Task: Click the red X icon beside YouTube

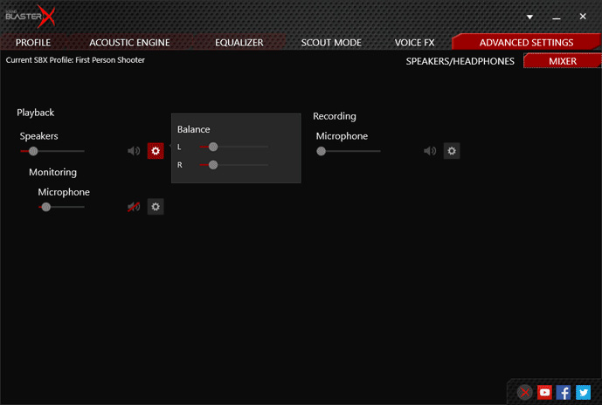Action: pos(525,393)
